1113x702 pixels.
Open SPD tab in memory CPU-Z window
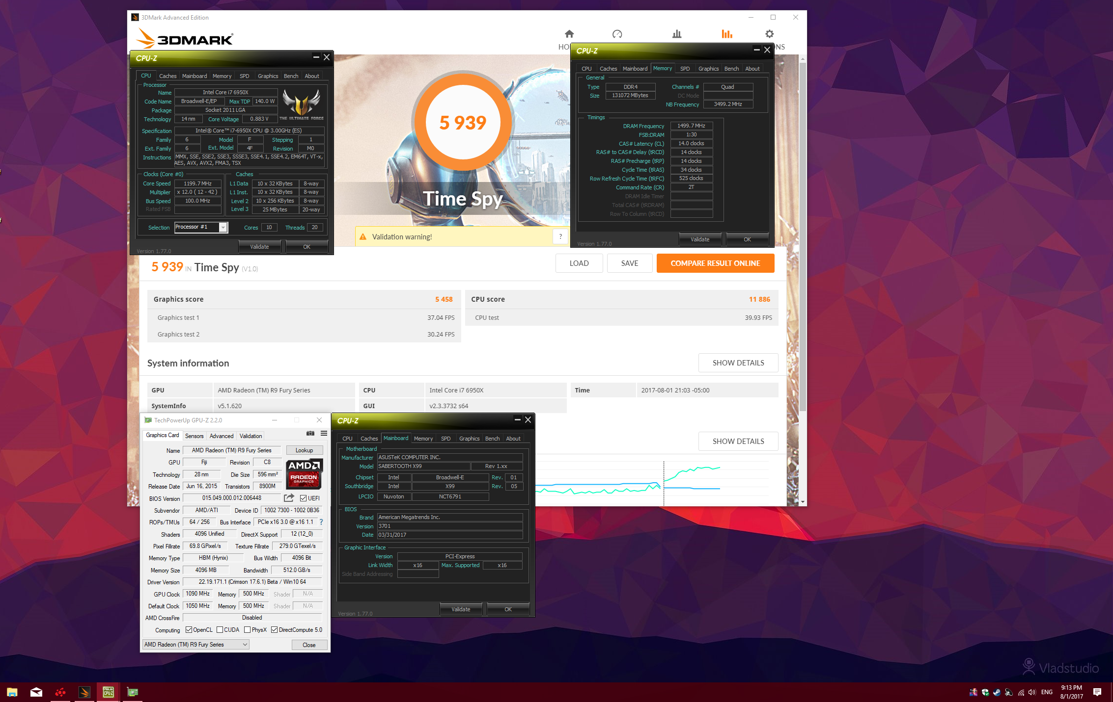[685, 69]
